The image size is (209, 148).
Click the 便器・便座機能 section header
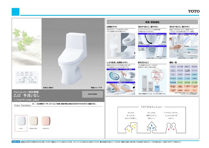click(152, 22)
